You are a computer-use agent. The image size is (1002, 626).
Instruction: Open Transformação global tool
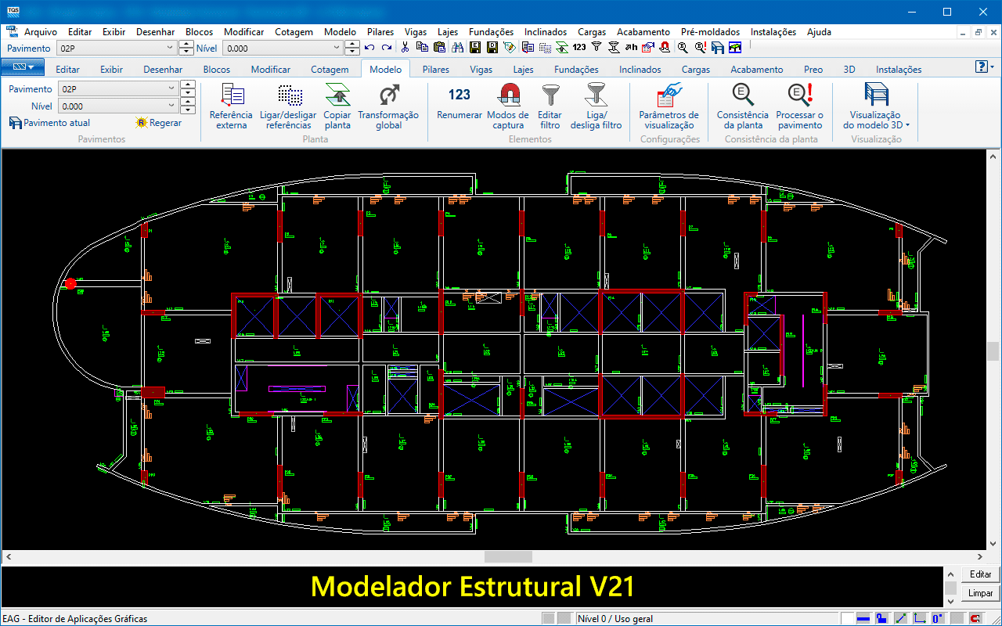388,106
